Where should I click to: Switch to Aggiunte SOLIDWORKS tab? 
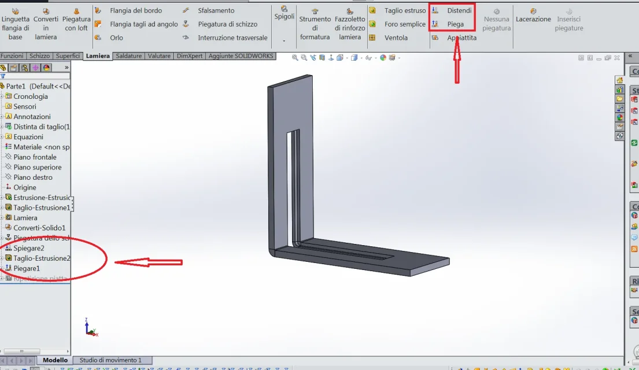click(x=241, y=56)
